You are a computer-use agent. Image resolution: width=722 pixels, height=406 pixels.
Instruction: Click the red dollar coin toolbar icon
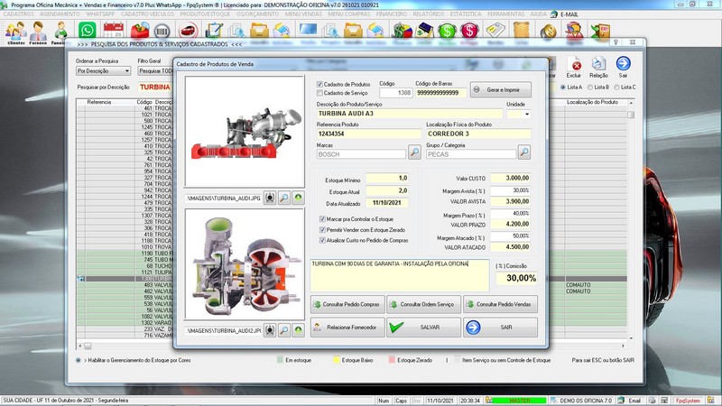(x=469, y=31)
